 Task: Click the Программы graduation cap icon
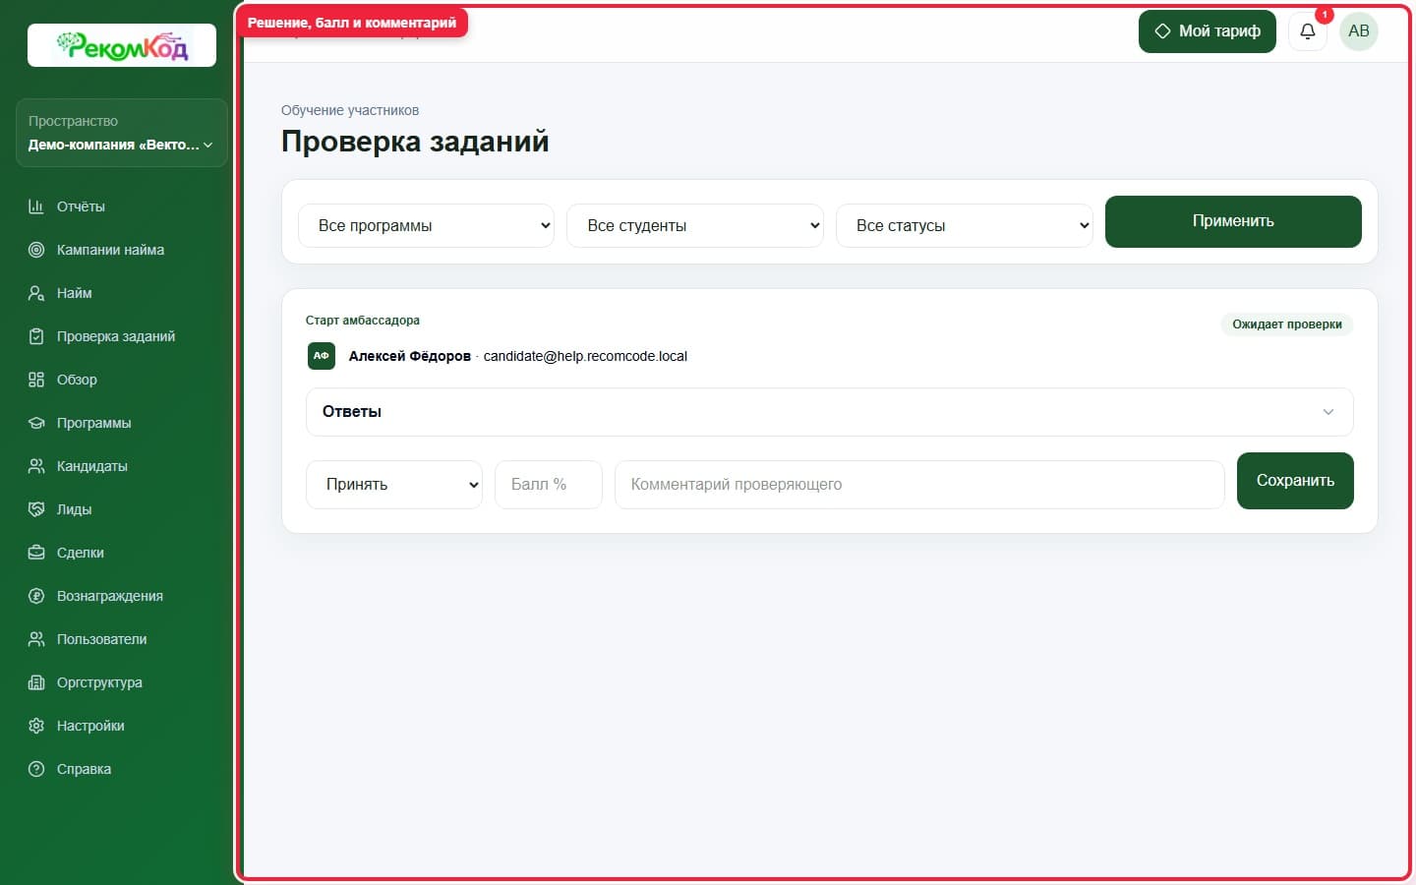(36, 423)
